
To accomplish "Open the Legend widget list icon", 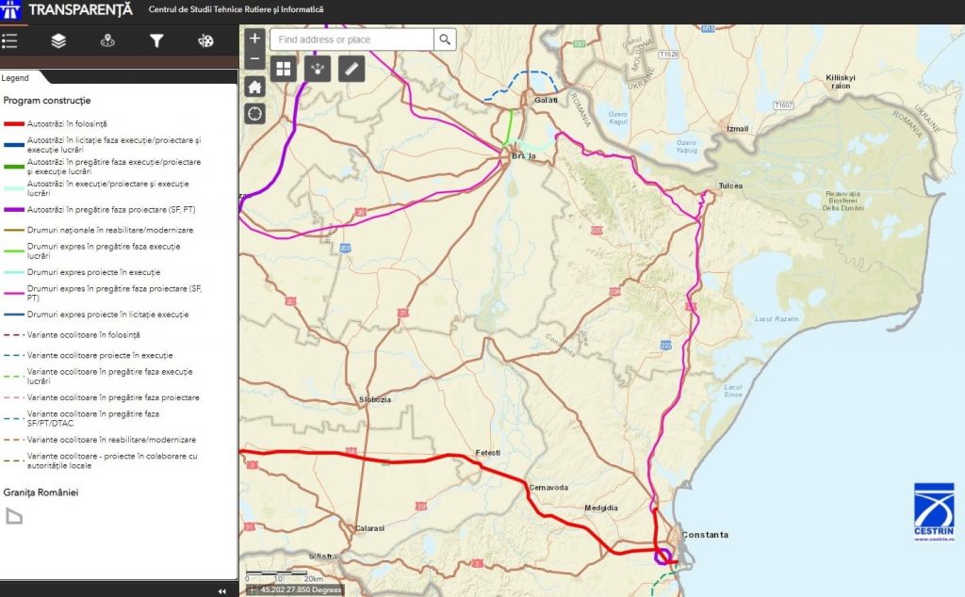I will (10, 40).
